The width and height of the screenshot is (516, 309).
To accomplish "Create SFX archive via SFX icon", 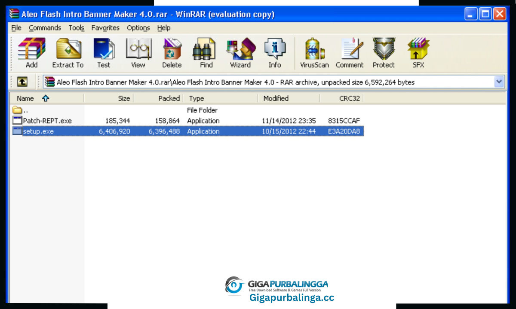I will (418, 53).
